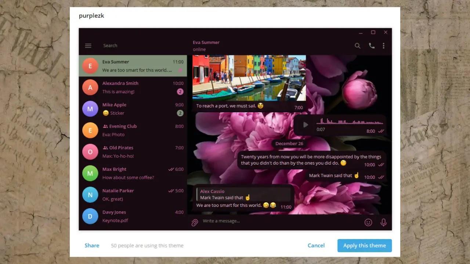Click the 11:00 "We are too smart" message bubble
This screenshot has width=470, height=264.
click(243, 198)
